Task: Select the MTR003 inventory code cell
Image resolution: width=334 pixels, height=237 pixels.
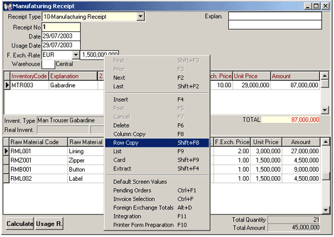Action: [29, 85]
